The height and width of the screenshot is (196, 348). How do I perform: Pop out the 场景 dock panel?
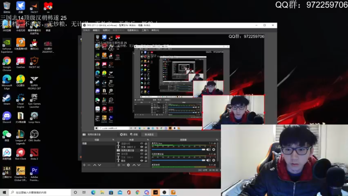click(x=113, y=140)
